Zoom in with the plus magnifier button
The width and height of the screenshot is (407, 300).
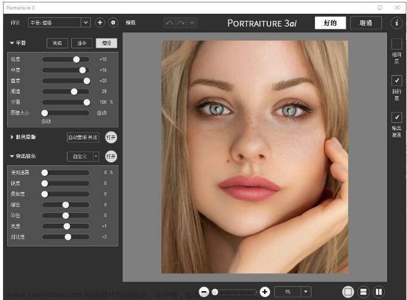tap(265, 292)
